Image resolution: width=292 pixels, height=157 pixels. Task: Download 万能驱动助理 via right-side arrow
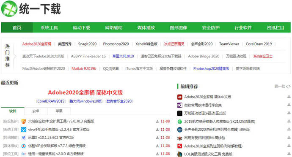pos(289,113)
